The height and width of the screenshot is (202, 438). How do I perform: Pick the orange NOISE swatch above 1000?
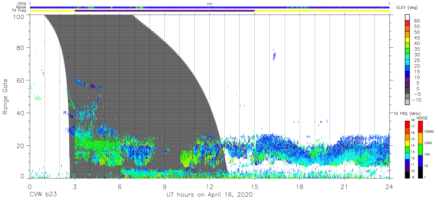420,138
